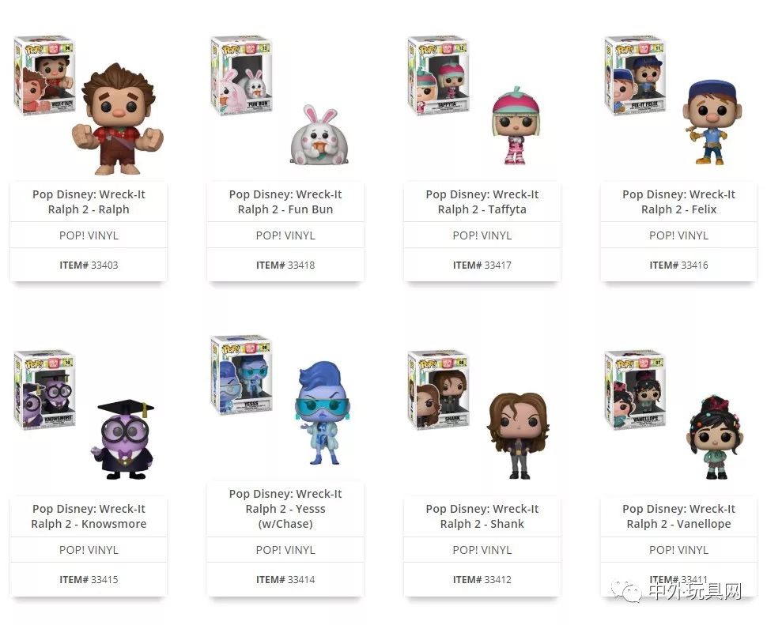Screen dimensions: 767x625
Task: Open 'Wreck-It Ralph 2 - Ralph' title link
Action: (x=89, y=201)
